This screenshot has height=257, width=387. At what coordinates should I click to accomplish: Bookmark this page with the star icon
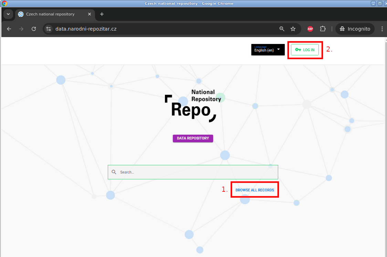pyautogui.click(x=293, y=29)
